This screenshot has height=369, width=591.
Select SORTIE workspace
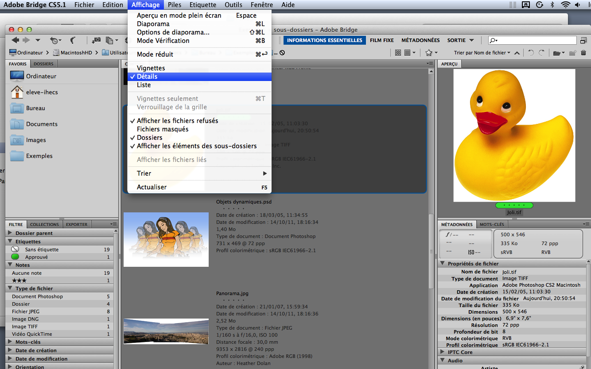pyautogui.click(x=456, y=40)
